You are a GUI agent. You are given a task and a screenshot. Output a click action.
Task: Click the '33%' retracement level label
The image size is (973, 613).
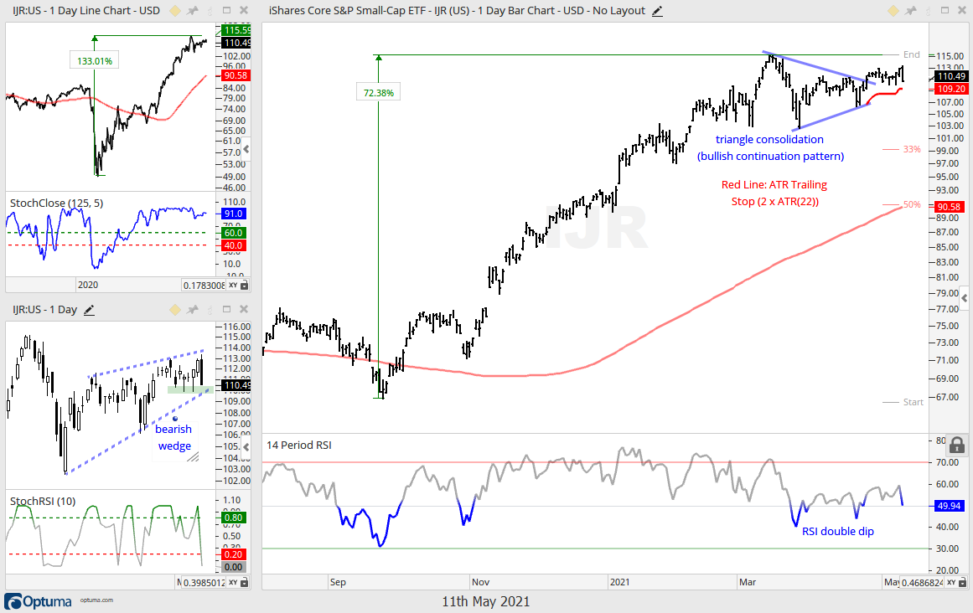pos(912,149)
